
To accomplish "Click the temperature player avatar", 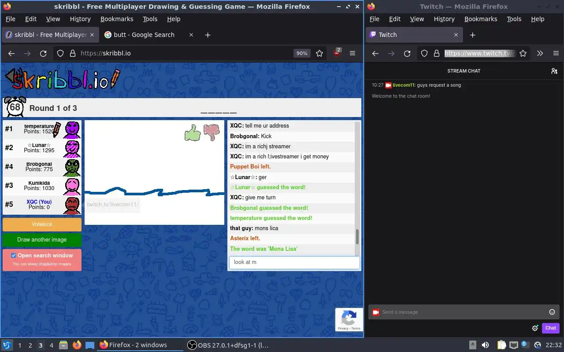I will [x=72, y=129].
